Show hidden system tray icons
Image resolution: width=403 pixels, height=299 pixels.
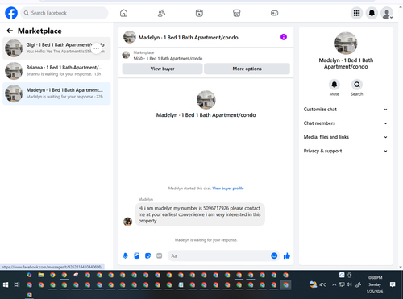334,284
